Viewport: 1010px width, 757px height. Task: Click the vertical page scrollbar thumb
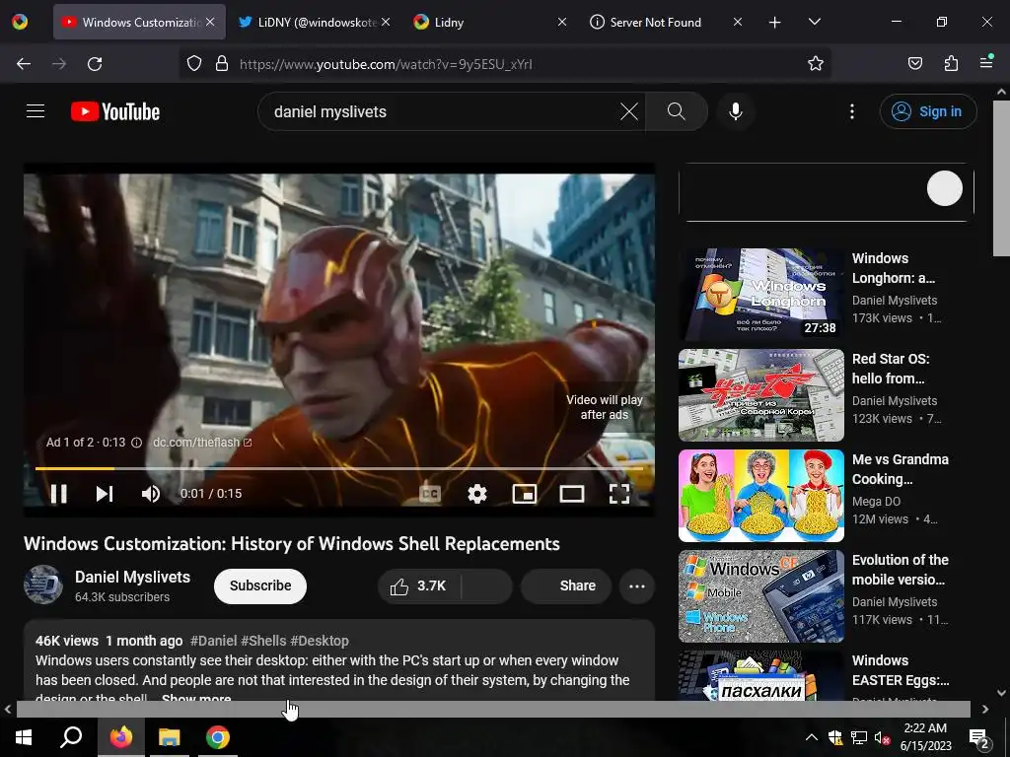coord(1001,179)
